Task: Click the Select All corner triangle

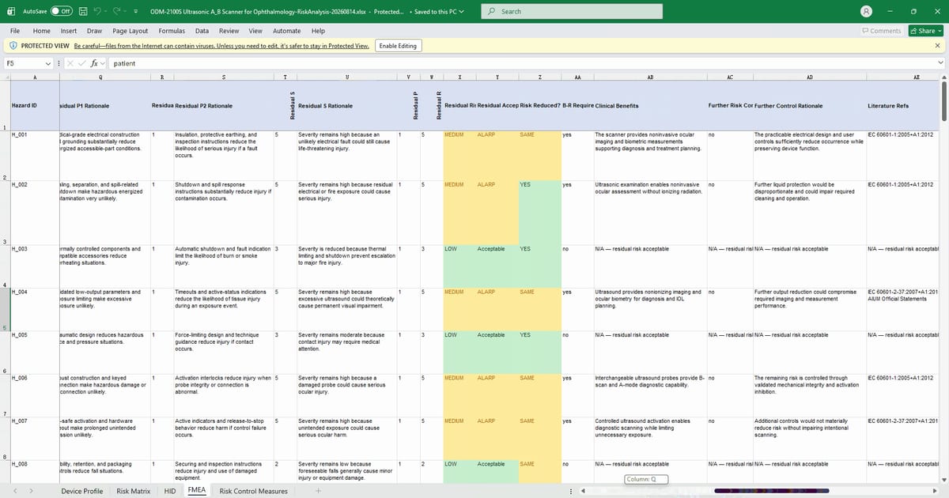Action: click(x=5, y=77)
